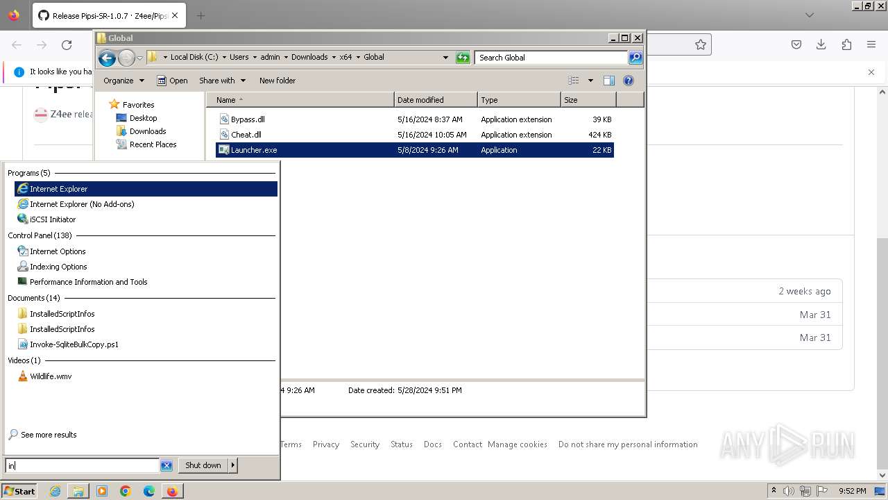Screen dimensions: 888x500
Task: Open Internet Explorer (No Add-ons) result
Action: (x=146, y=204)
